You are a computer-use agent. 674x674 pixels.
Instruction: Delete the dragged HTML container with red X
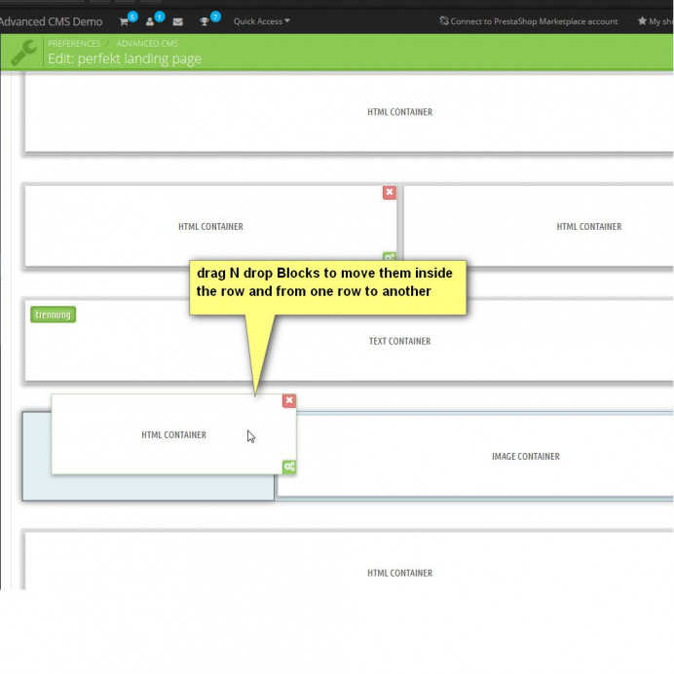click(289, 400)
